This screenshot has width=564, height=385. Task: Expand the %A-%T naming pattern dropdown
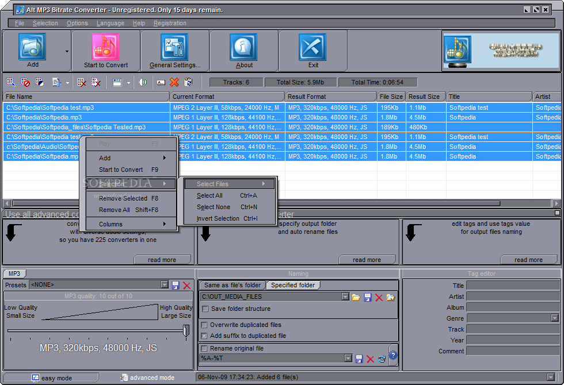click(x=348, y=358)
